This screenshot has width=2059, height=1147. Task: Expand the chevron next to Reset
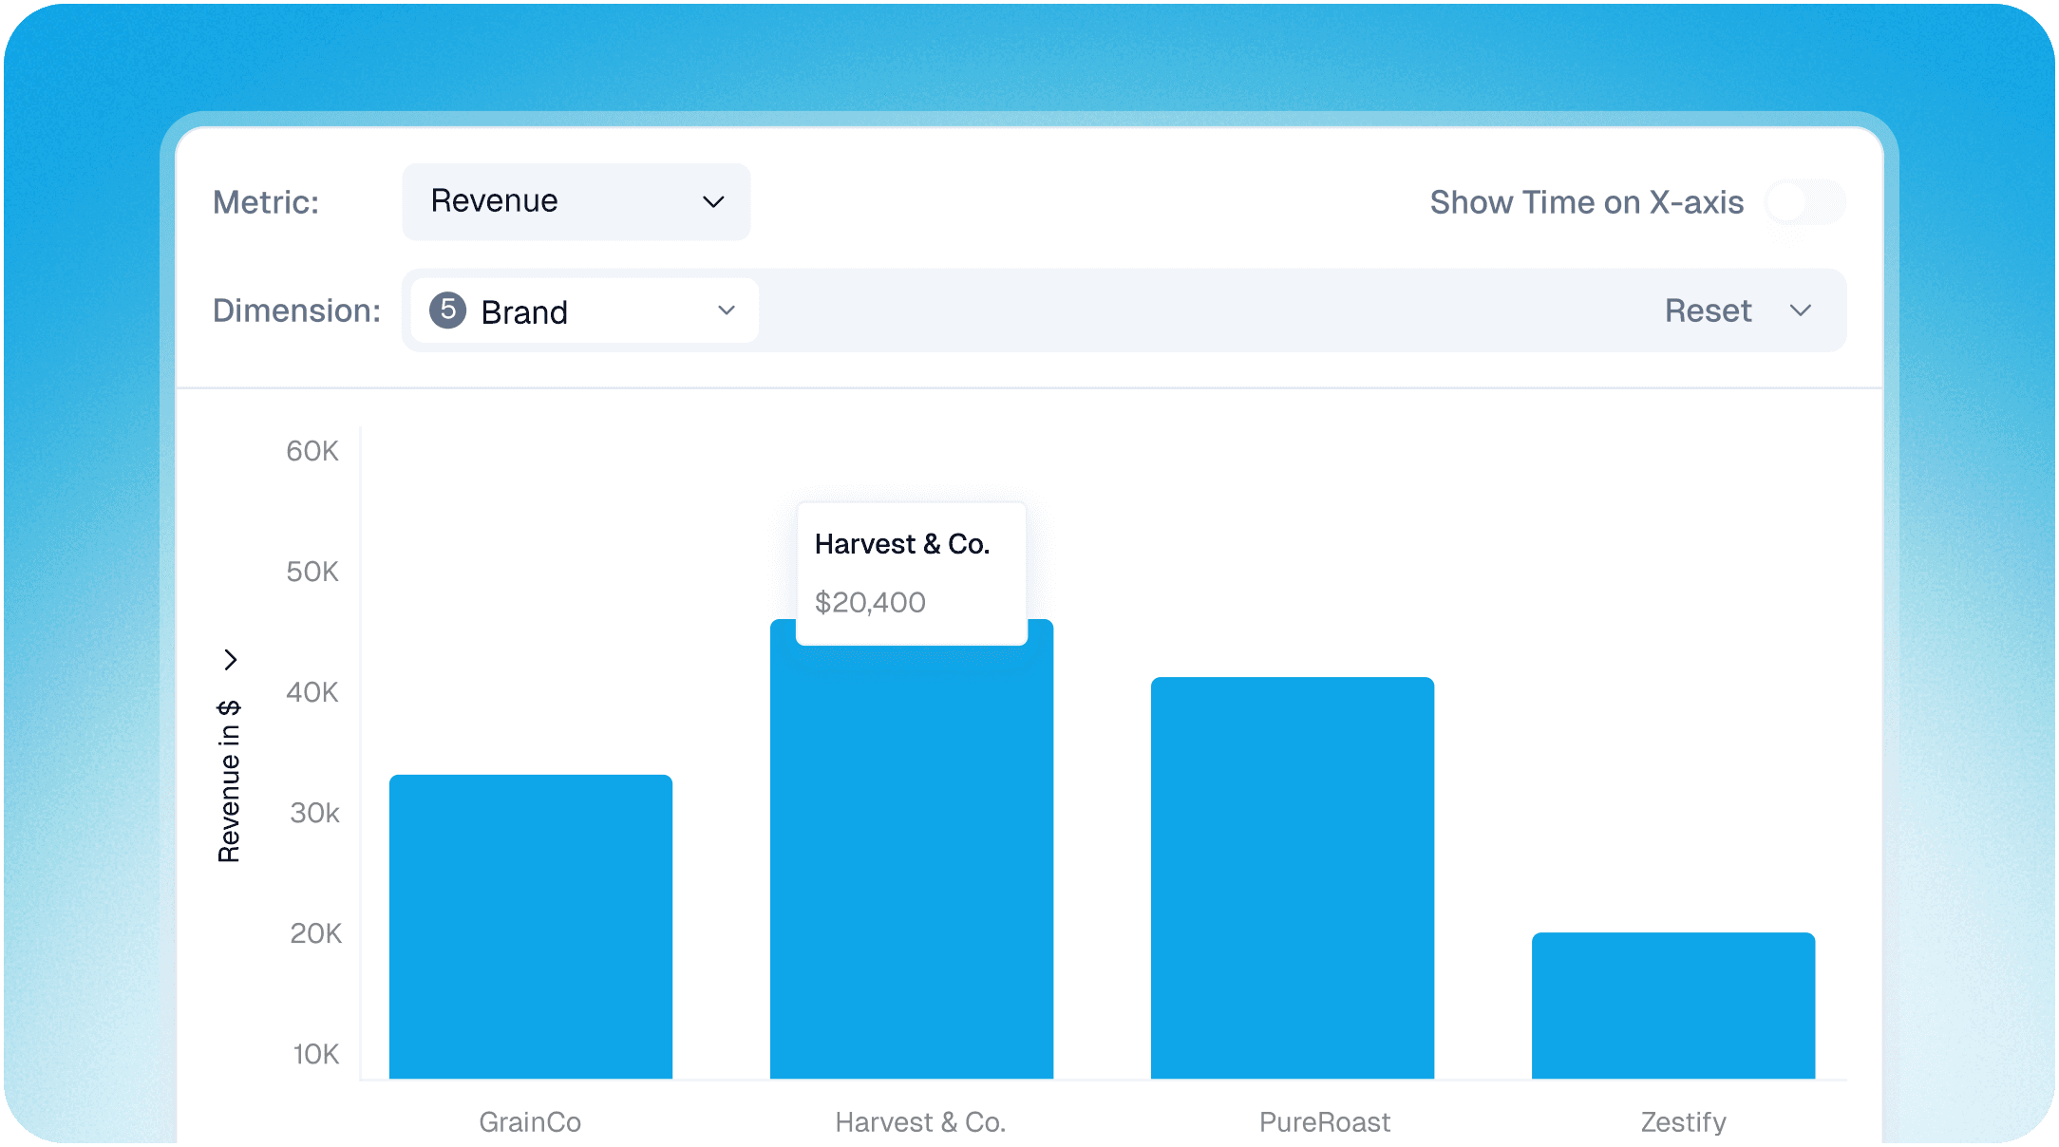click(1801, 310)
